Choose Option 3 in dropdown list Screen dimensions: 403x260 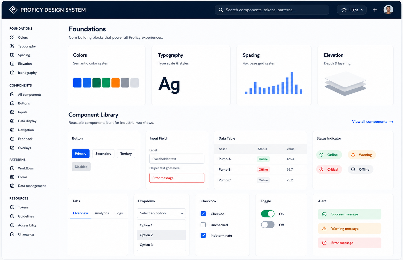(x=161, y=245)
